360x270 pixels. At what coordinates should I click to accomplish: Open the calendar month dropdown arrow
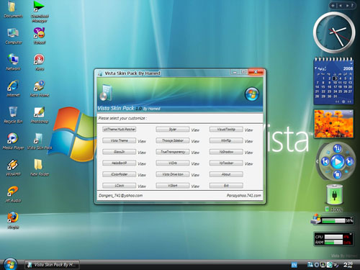point(316,68)
